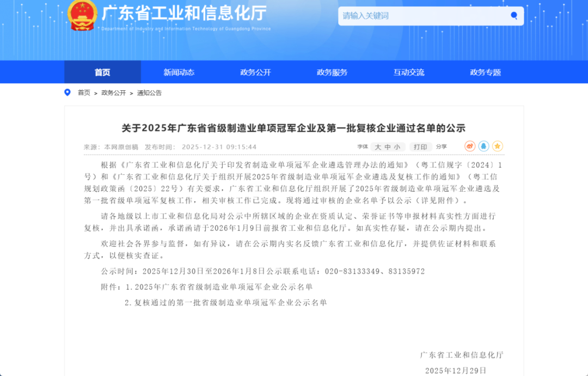This screenshot has width=588, height=376.
Task: Click the star favorite icon
Action: (x=498, y=146)
